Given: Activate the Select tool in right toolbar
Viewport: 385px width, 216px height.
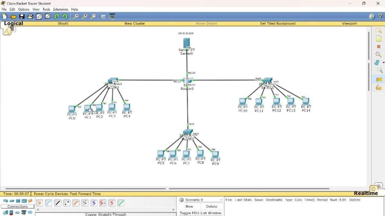Looking at the screenshot, I should click(x=379, y=30).
